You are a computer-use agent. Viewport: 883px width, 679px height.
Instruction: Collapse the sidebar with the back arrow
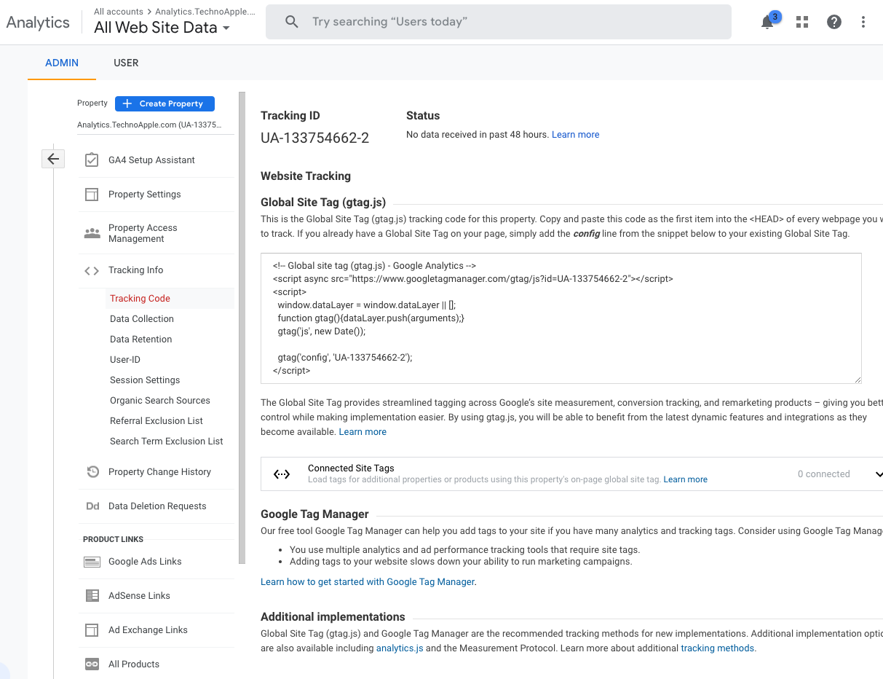tap(52, 158)
